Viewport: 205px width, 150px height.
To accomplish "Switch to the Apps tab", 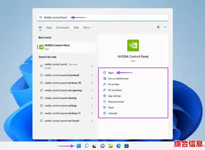I will coord(49,28).
